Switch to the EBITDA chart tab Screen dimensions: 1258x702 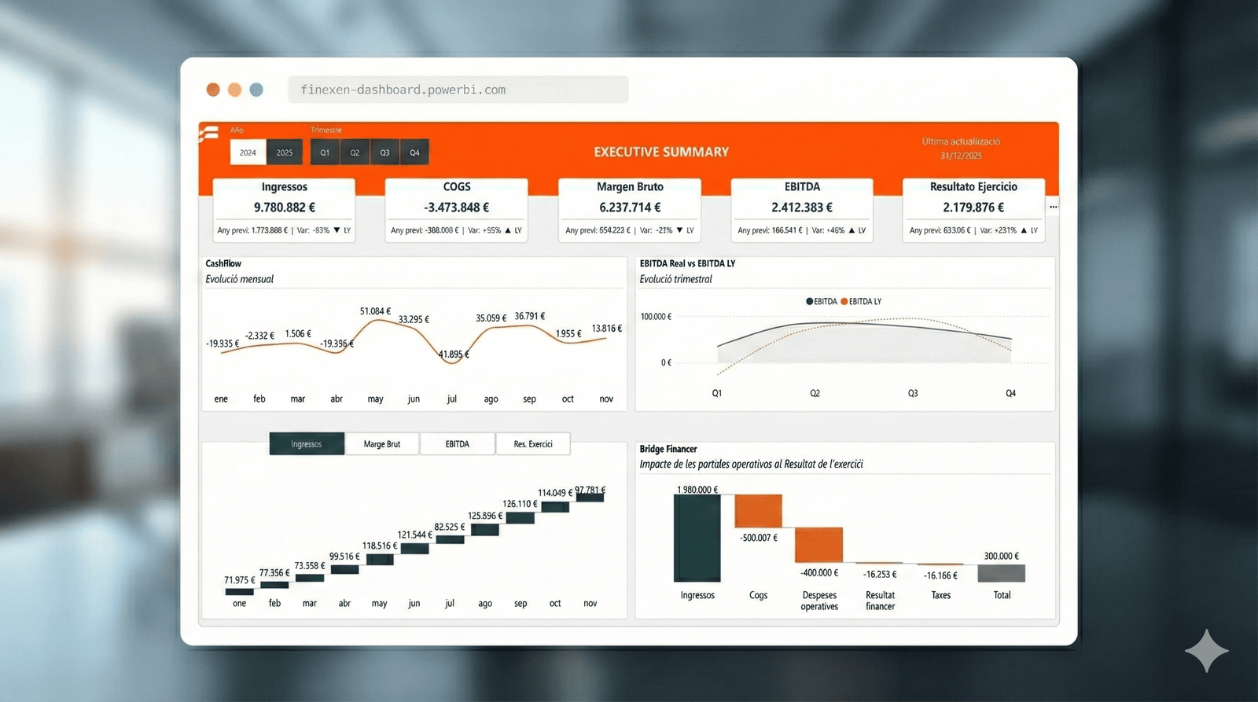tap(458, 444)
